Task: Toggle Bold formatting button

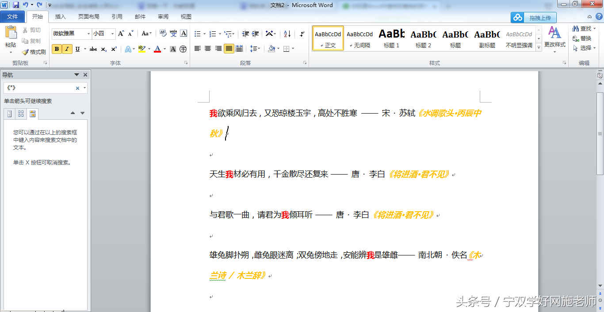Action: (x=57, y=49)
